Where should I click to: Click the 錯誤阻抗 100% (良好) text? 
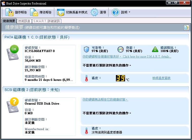[169, 49]
